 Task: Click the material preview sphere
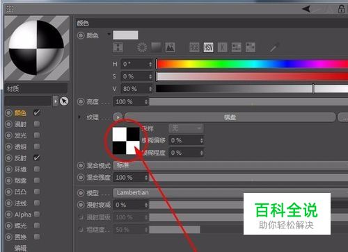tap(37, 48)
